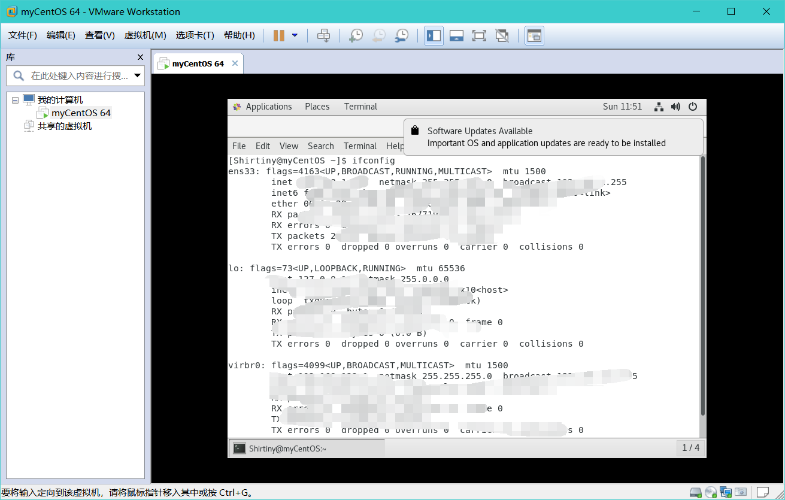
Task: Click the camera device status icon
Action: point(741,493)
